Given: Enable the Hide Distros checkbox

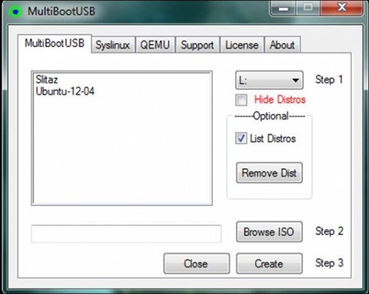Looking at the screenshot, I should 241,99.
